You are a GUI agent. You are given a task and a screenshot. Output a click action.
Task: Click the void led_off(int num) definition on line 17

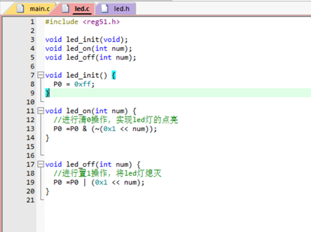tap(93, 164)
